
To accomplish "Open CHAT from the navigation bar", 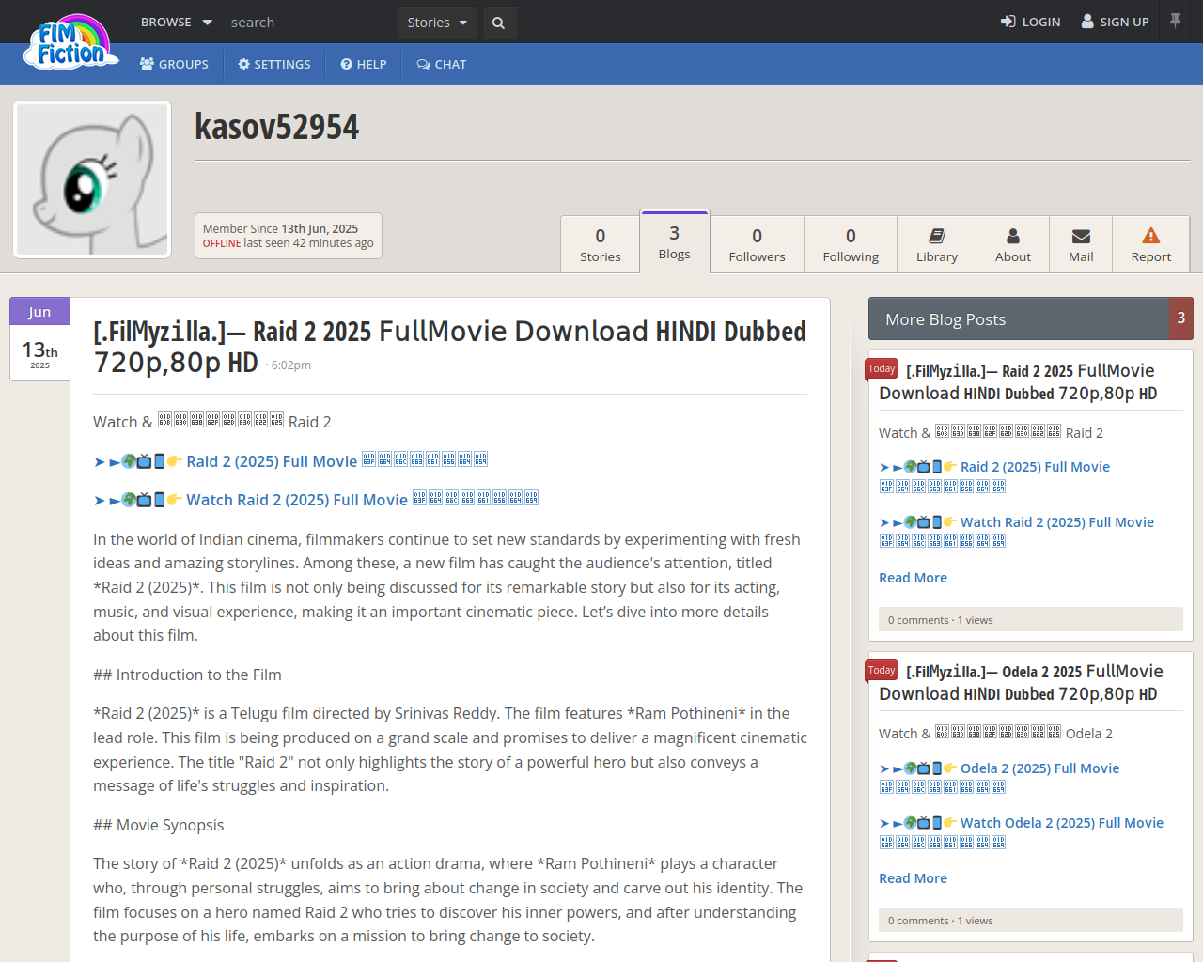I will click(442, 64).
